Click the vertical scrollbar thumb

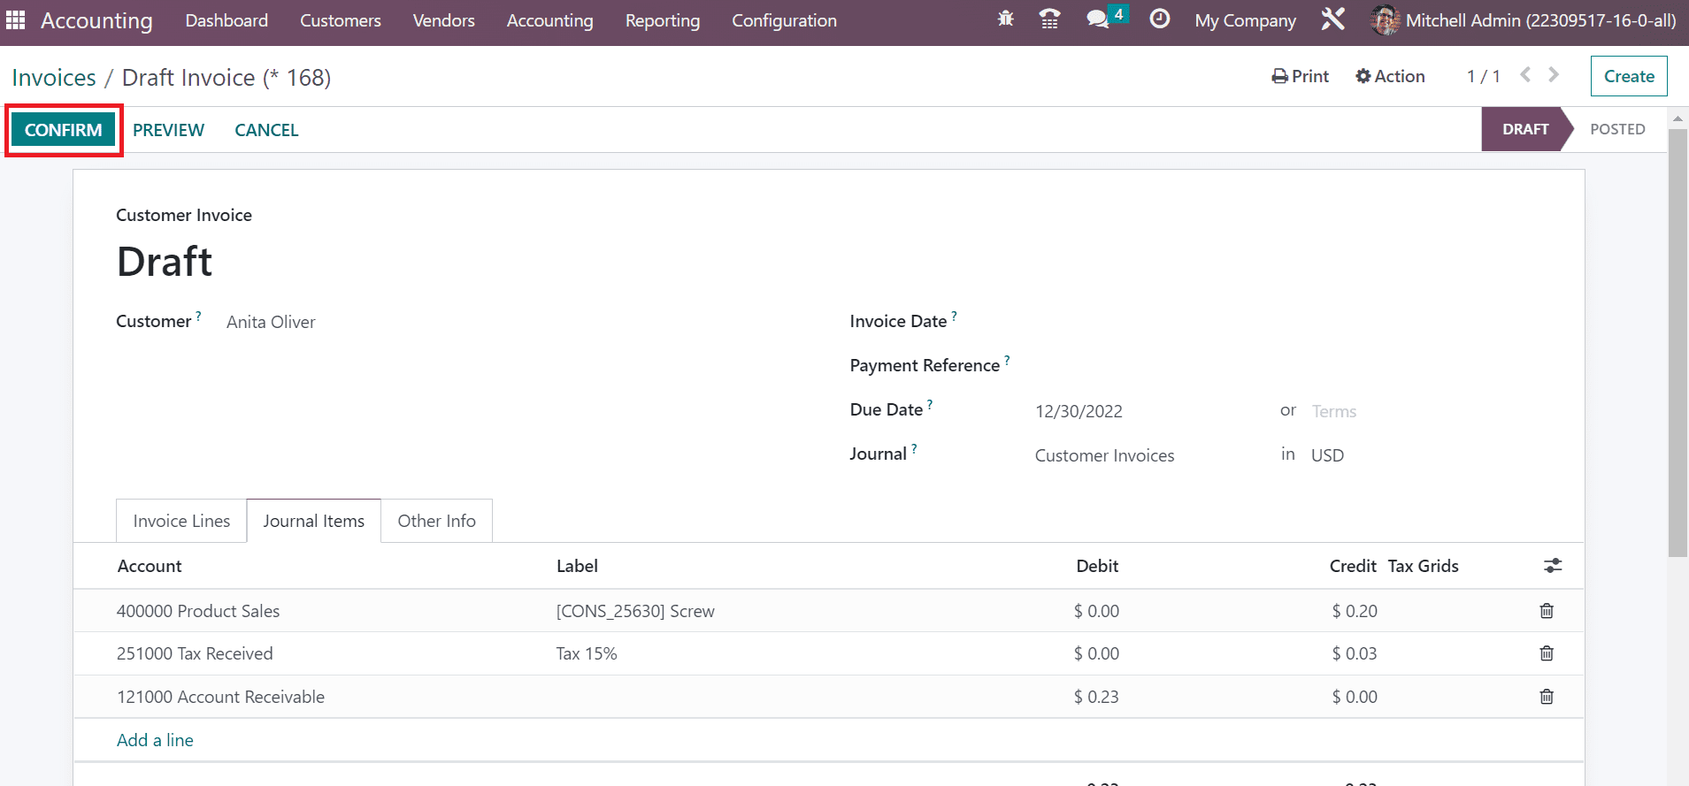tap(1677, 343)
